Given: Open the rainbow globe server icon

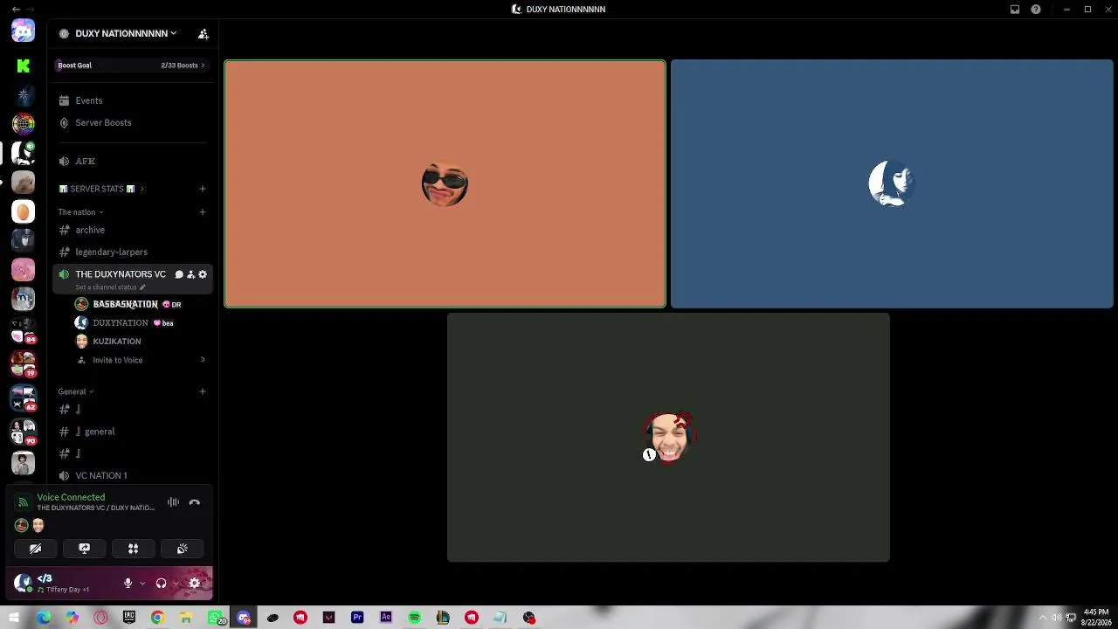Looking at the screenshot, I should 23,124.
